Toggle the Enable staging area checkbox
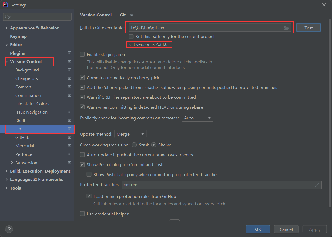The height and width of the screenshot is (237, 332). click(x=82, y=54)
